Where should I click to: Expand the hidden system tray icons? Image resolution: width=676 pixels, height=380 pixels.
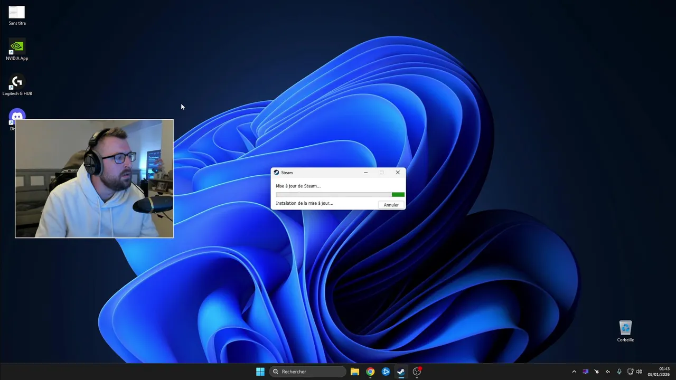click(574, 372)
